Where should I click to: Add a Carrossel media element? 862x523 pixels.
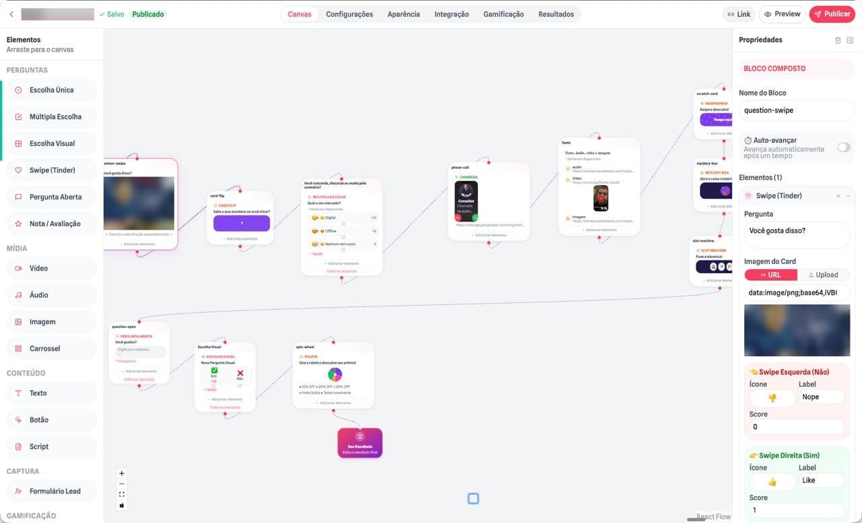[51, 348]
